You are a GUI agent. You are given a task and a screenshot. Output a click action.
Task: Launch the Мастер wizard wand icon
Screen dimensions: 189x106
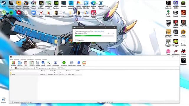48,63
